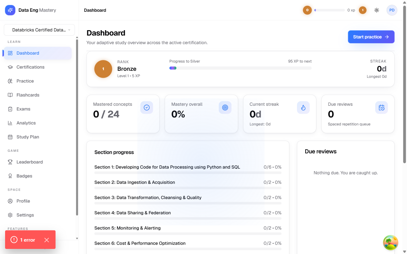The height and width of the screenshot is (254, 407).
Task: Click the level 1 badge beside XP
Action: 362,10
